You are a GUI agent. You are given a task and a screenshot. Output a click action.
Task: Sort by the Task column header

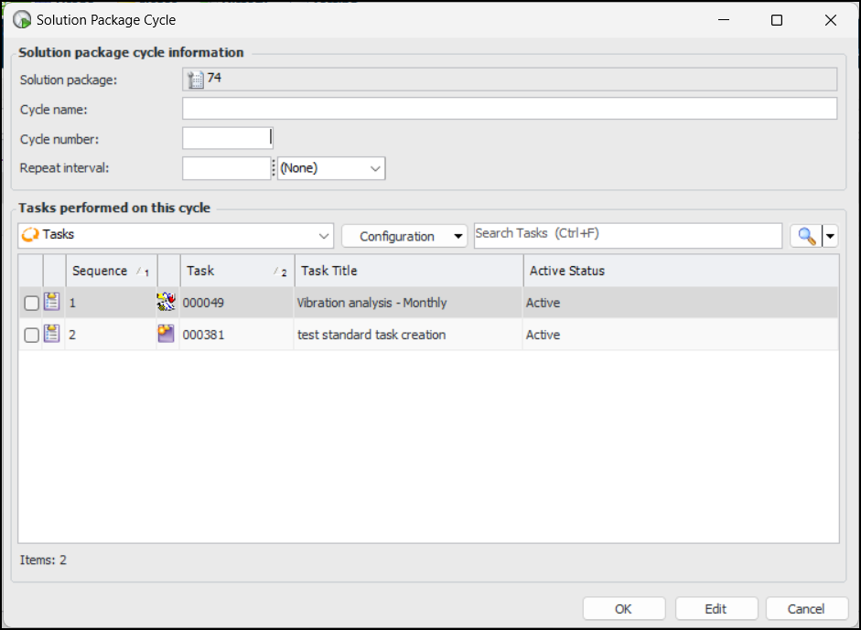pyautogui.click(x=237, y=271)
